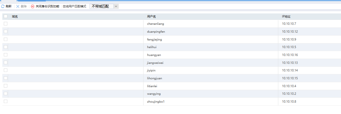Check the box for helihui row
341x114 pixels.
[x=6, y=47]
